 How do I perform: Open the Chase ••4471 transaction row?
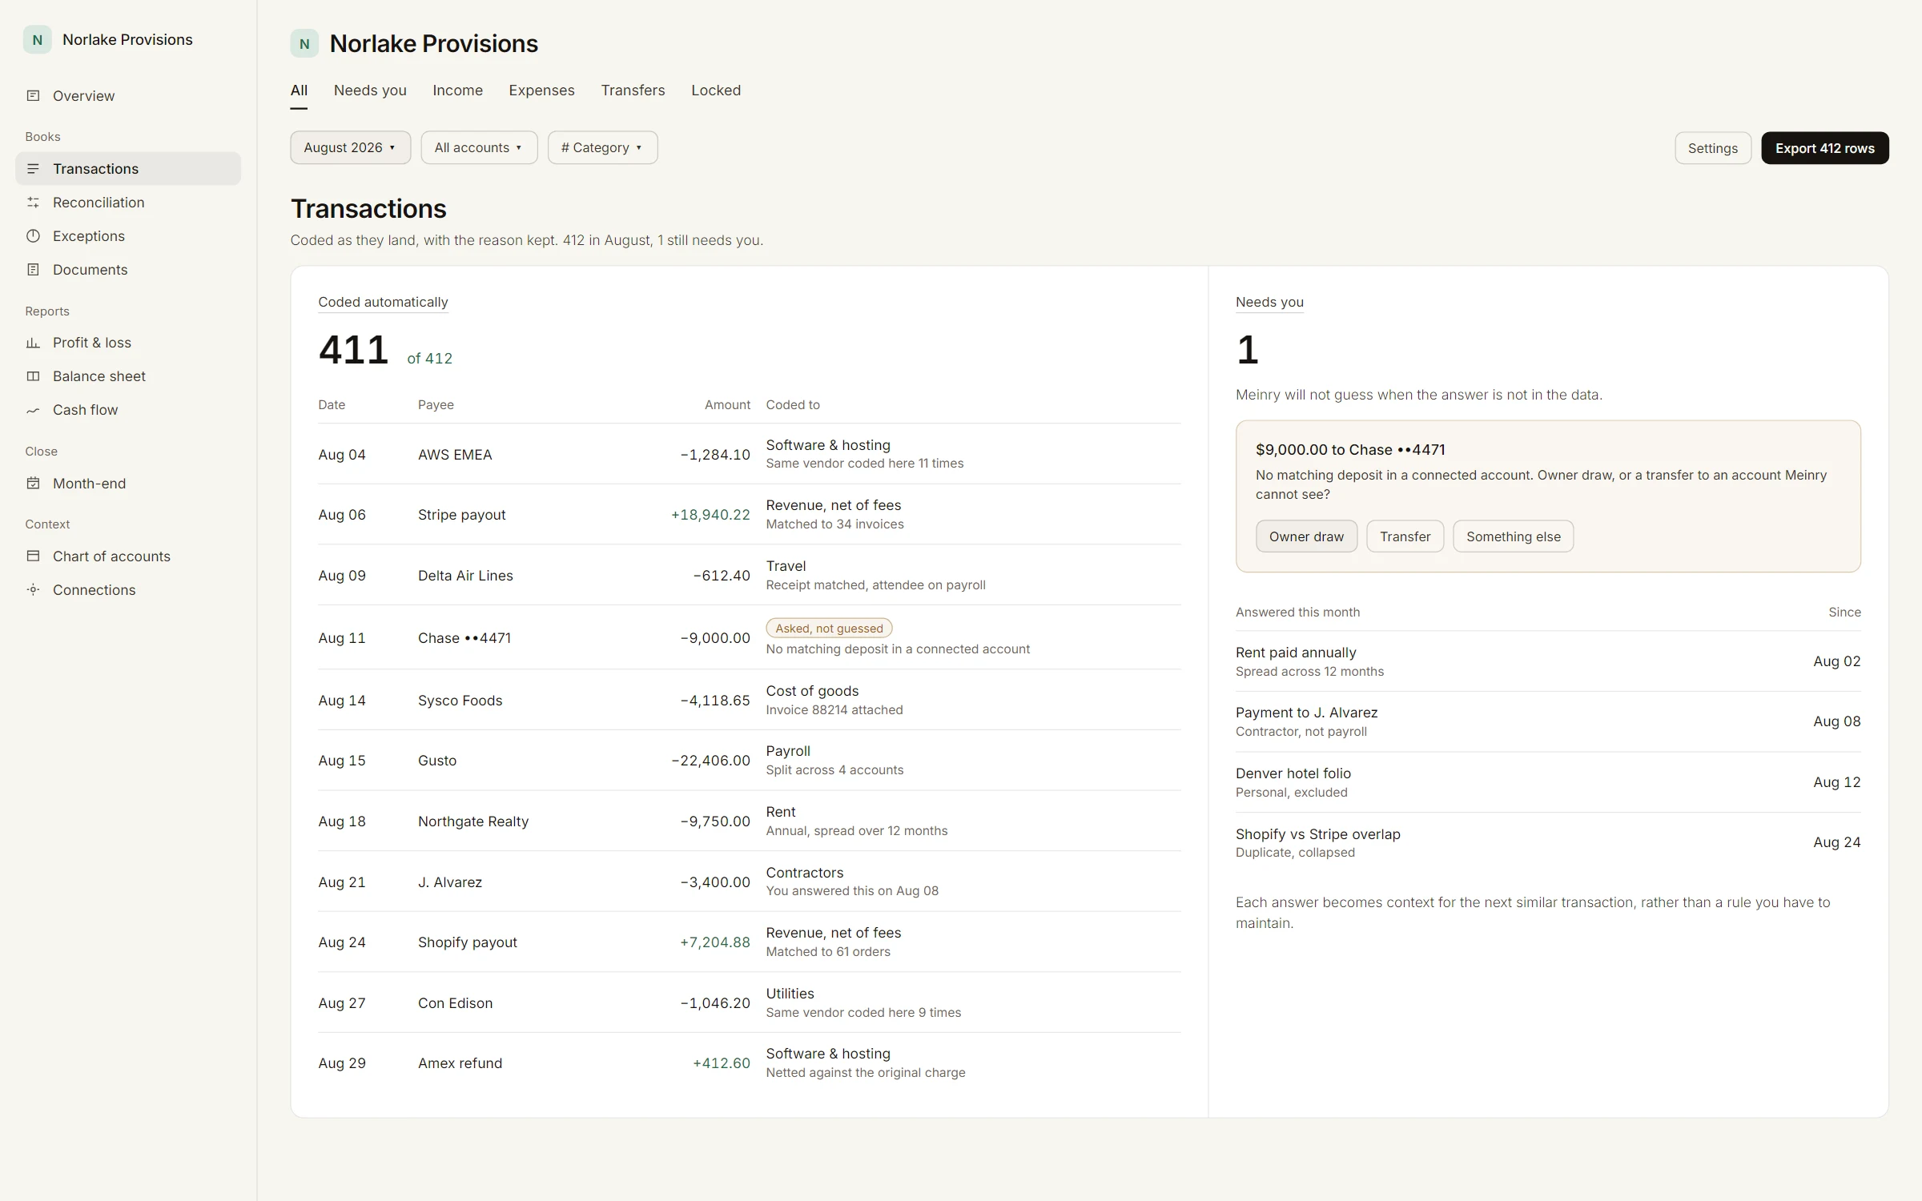coord(749,637)
